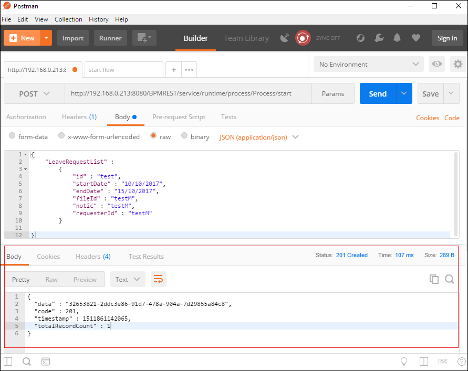The image size is (468, 371).
Task: Switch response view to Raw
Action: coord(51,280)
